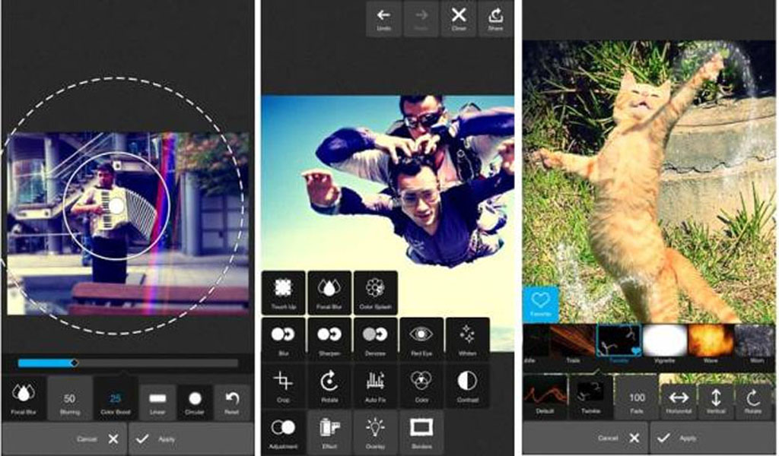Apply the current edits

click(151, 439)
